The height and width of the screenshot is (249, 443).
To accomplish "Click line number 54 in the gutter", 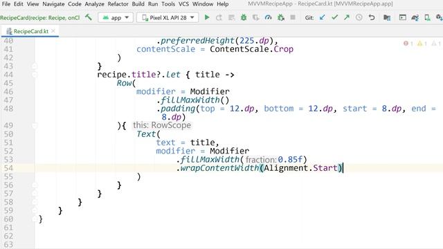I will click(8, 168).
